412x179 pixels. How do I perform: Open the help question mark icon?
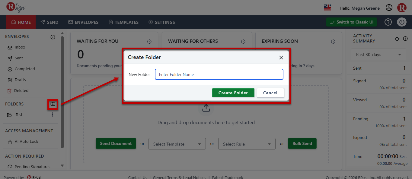pyautogui.click(x=388, y=22)
